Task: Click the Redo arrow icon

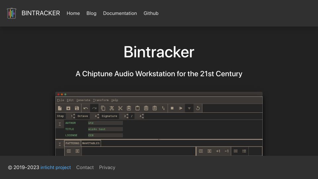Action: pos(94,108)
